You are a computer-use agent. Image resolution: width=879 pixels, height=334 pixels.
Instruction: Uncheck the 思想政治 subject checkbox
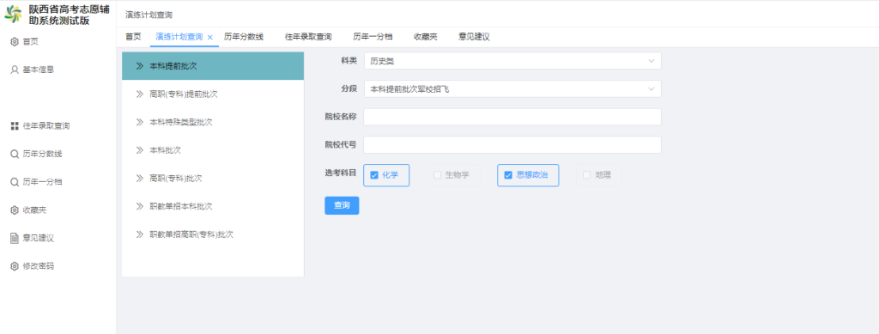[508, 175]
